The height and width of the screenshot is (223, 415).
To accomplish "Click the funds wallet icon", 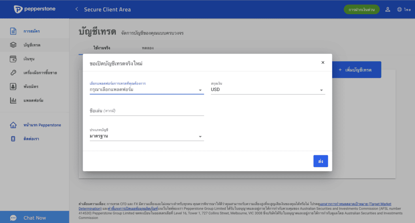I will tap(13, 59).
